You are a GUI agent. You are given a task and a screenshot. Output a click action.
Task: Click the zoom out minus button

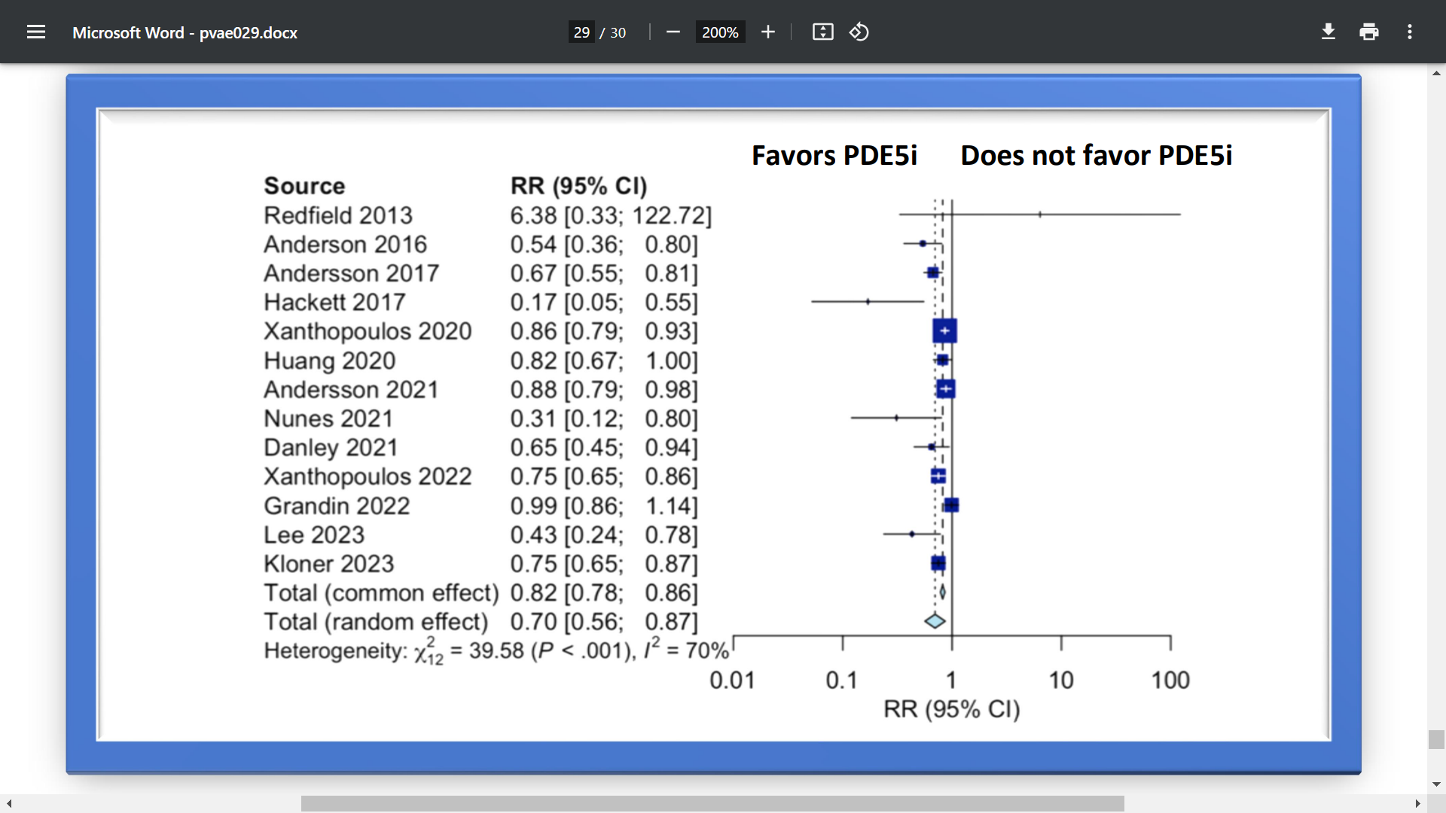tap(673, 32)
